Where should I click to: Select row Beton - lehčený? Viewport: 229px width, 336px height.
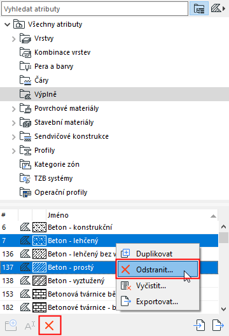pyautogui.click(x=109, y=241)
